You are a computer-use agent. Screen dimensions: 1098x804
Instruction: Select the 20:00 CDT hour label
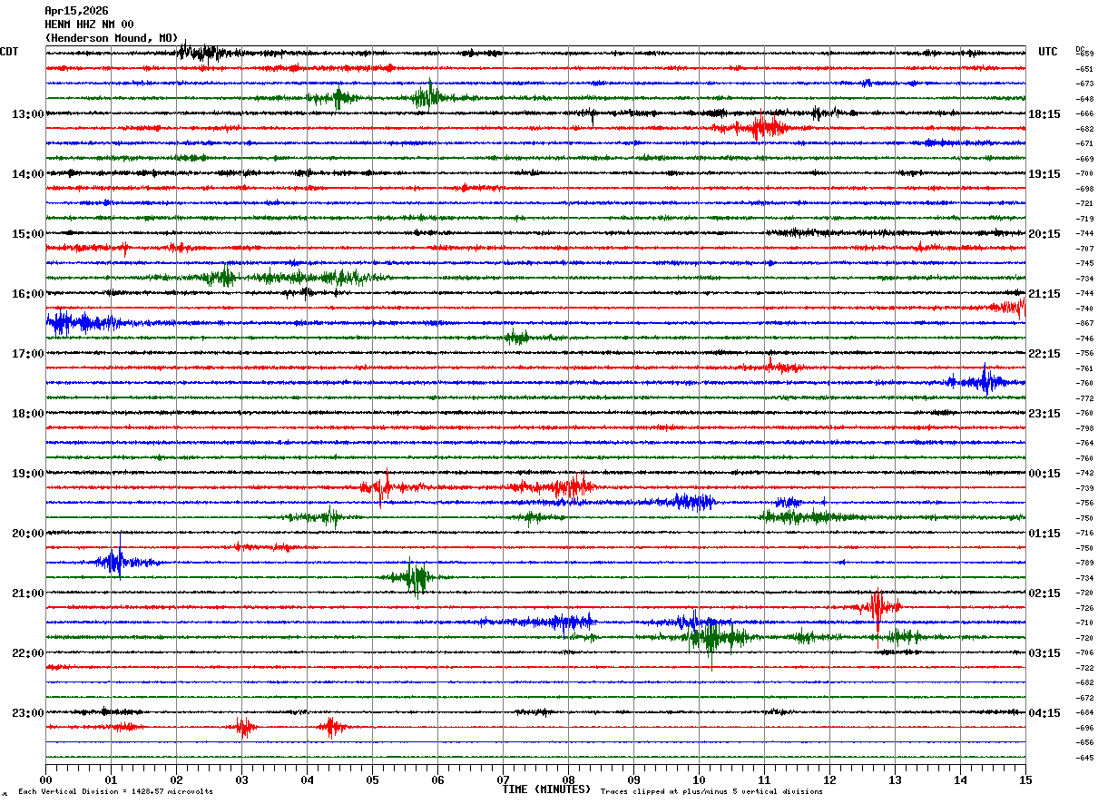[27, 534]
